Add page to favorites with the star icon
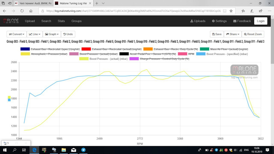 click(231, 11)
